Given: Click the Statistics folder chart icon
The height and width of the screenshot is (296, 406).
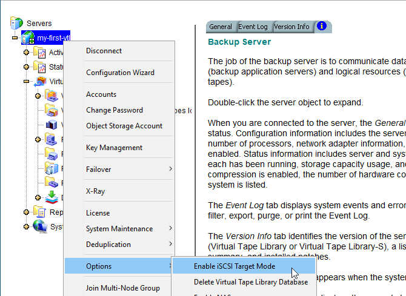Looking at the screenshot, I should click(x=39, y=67).
